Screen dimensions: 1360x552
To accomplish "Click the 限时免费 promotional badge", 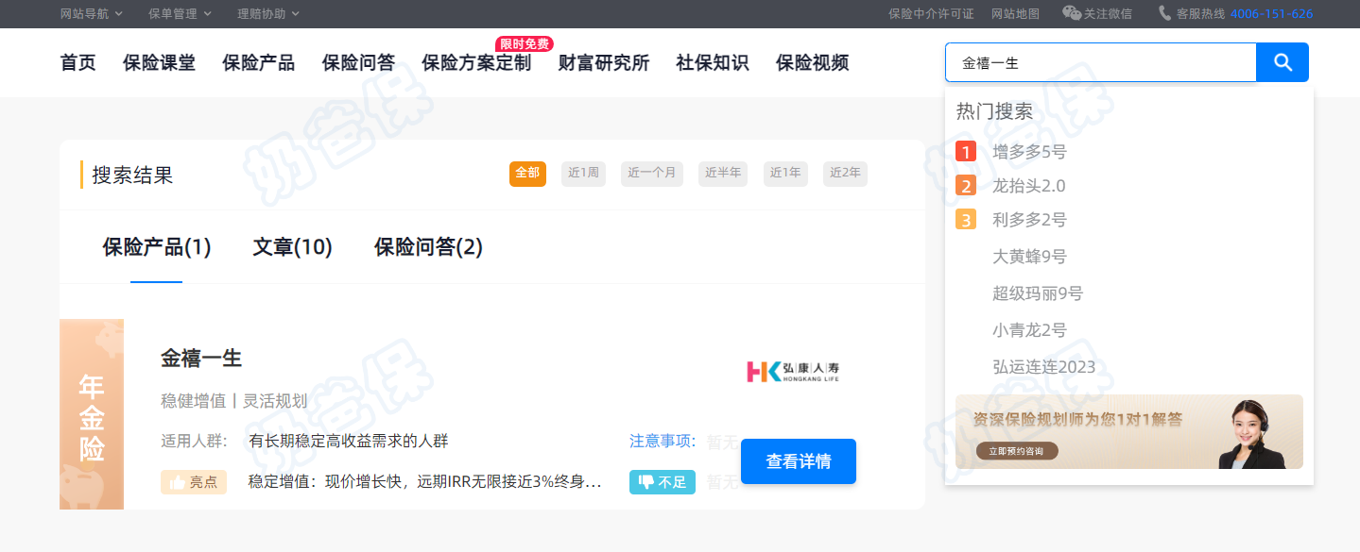I will 524,44.
